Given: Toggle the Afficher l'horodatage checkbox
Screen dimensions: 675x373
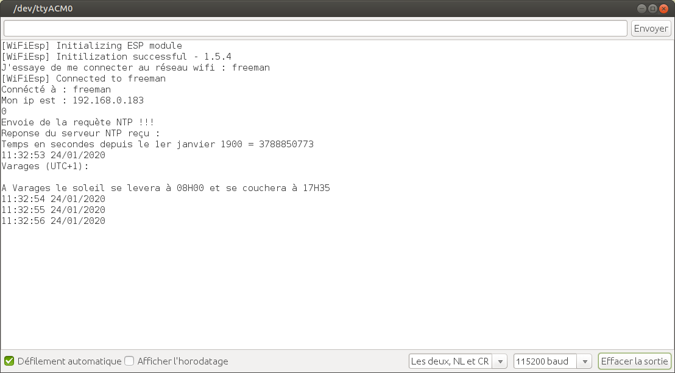Looking at the screenshot, I should [129, 361].
